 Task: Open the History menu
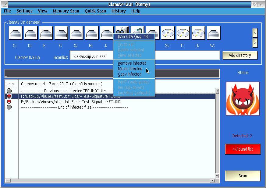coord(119,11)
